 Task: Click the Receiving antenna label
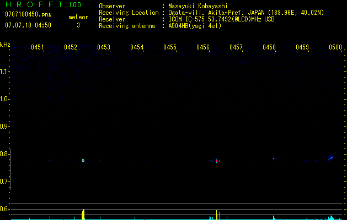pyautogui.click(x=127, y=26)
